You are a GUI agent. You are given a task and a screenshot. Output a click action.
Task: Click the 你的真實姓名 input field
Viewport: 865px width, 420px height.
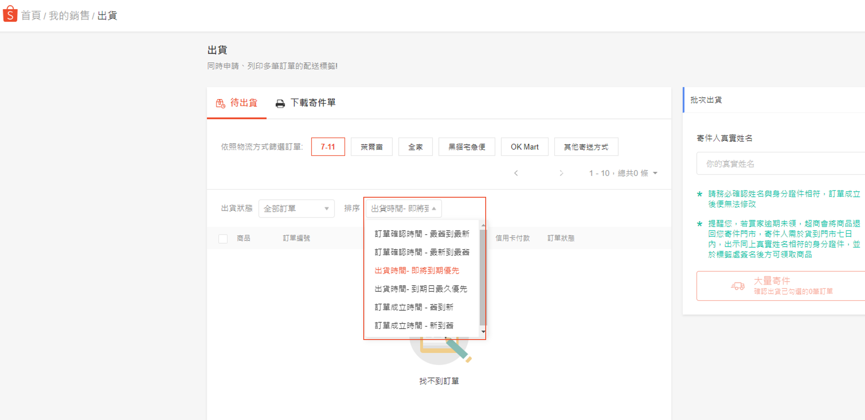(x=778, y=164)
